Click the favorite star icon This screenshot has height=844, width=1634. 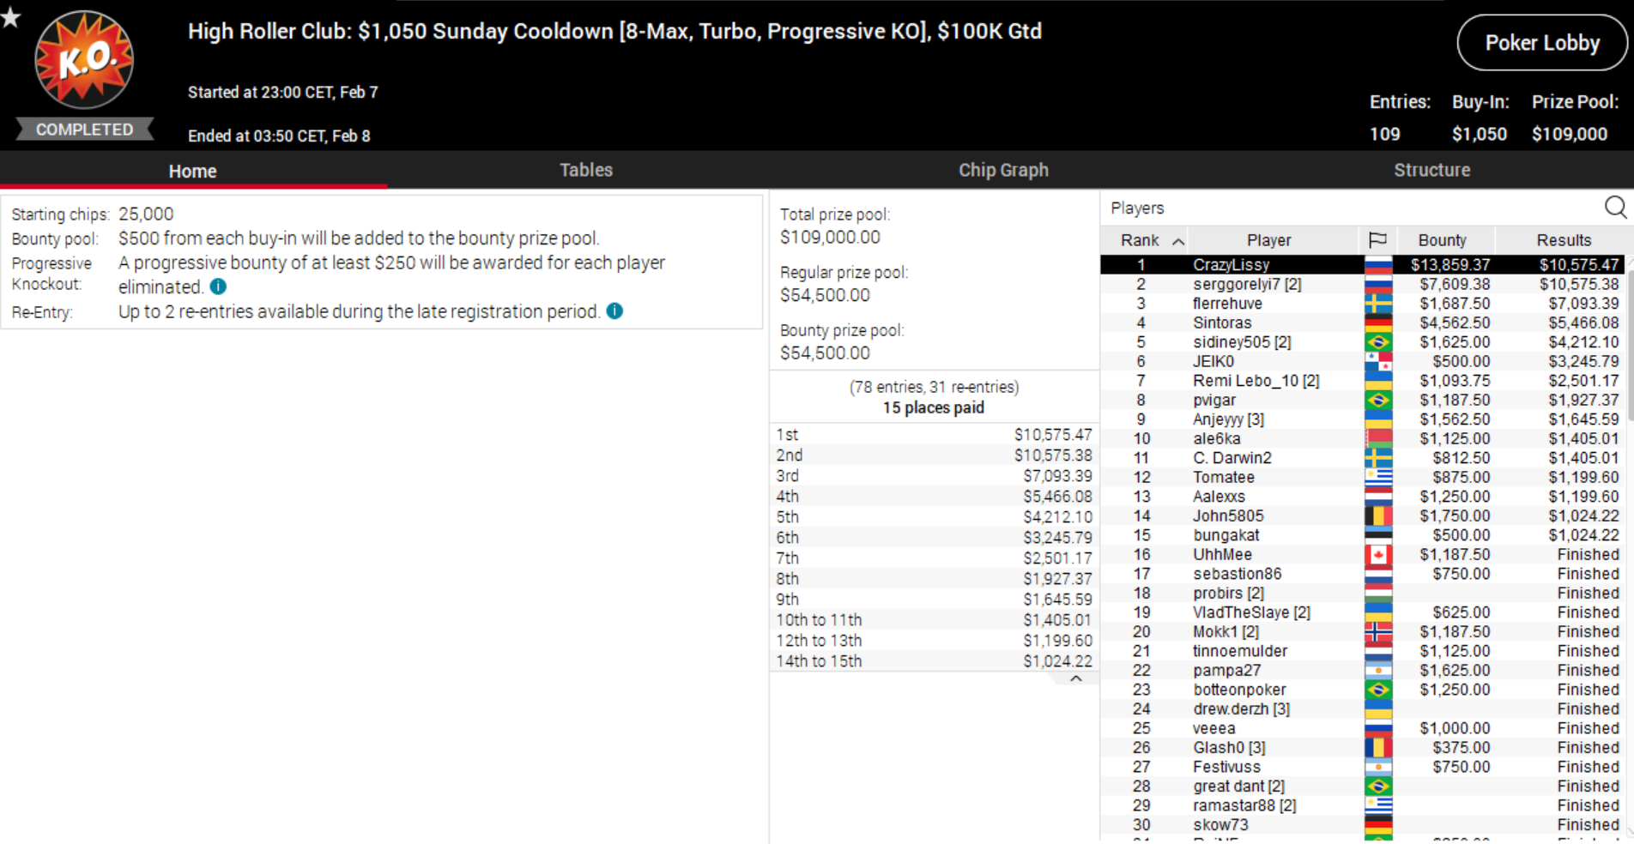10,15
